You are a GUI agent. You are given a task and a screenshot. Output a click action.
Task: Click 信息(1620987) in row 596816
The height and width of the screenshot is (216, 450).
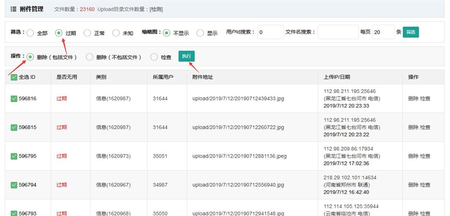point(114,99)
